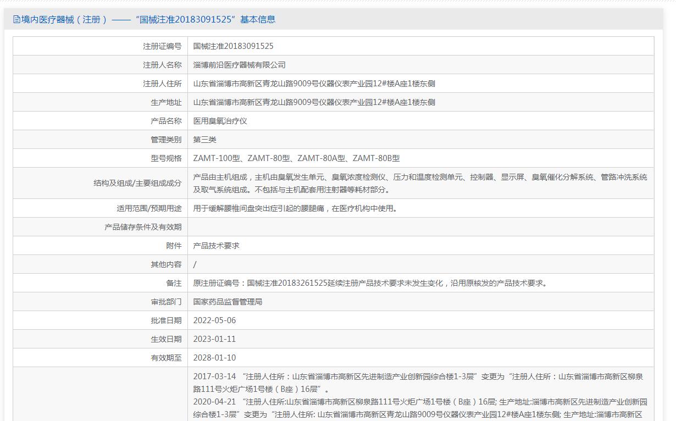
Task: Click the registrant name 淄博前沿医疗器械有限公司
Action: 239,65
